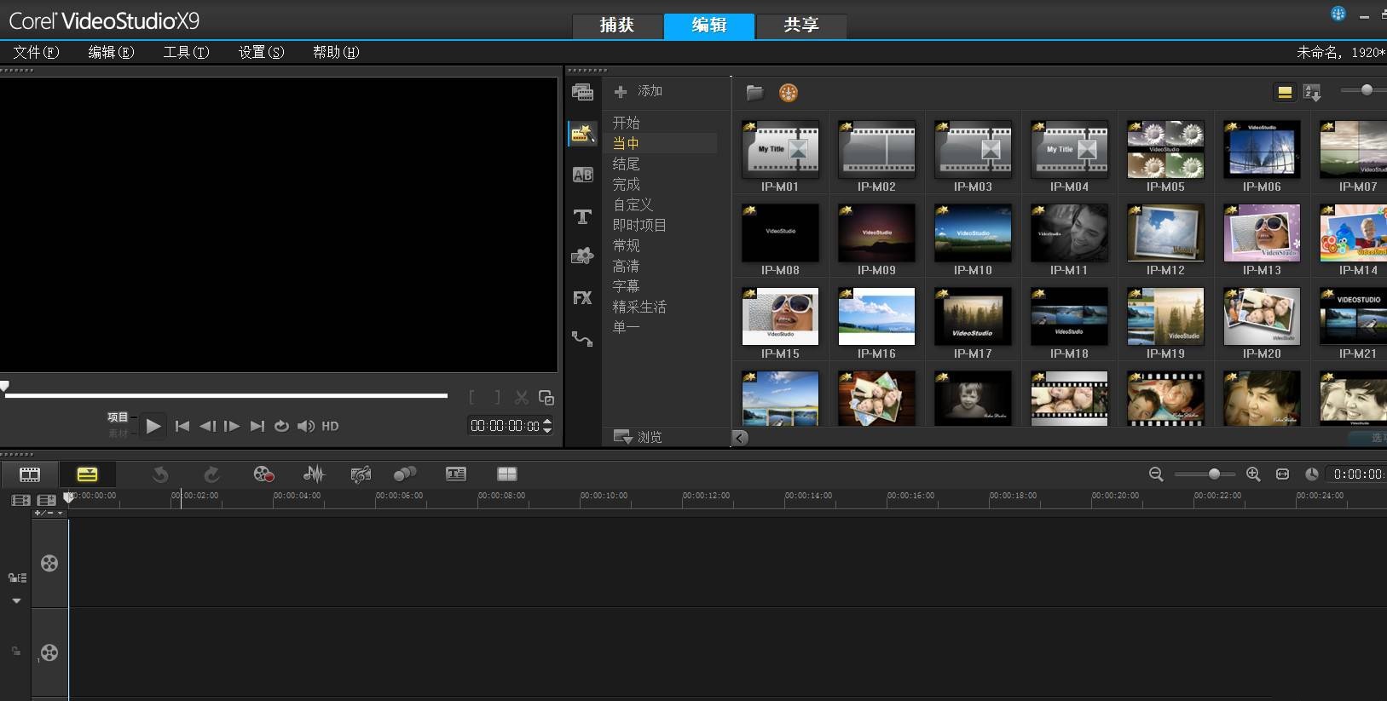This screenshot has height=701, width=1387.
Task: Click the 添加 (Add) button
Action: point(639,91)
